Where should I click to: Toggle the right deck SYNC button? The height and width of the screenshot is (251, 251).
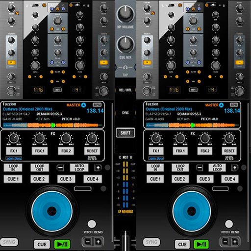tap(151, 242)
